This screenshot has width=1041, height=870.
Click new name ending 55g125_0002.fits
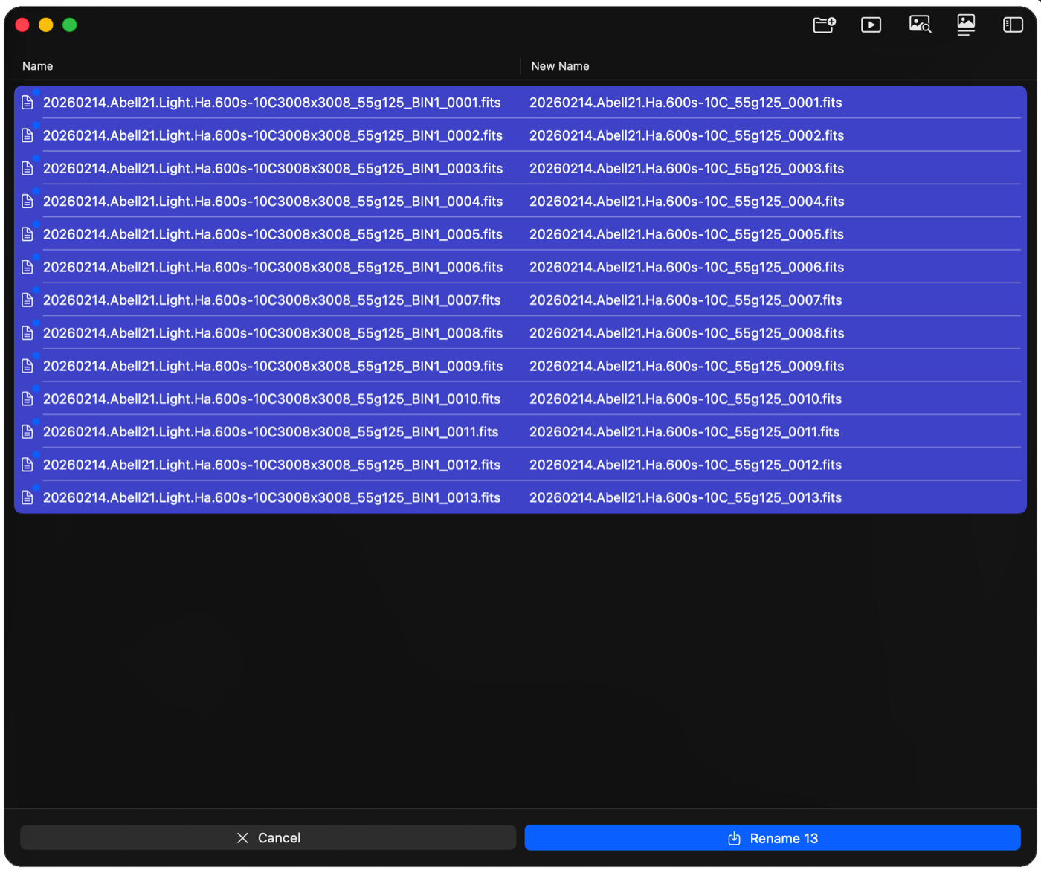point(686,135)
